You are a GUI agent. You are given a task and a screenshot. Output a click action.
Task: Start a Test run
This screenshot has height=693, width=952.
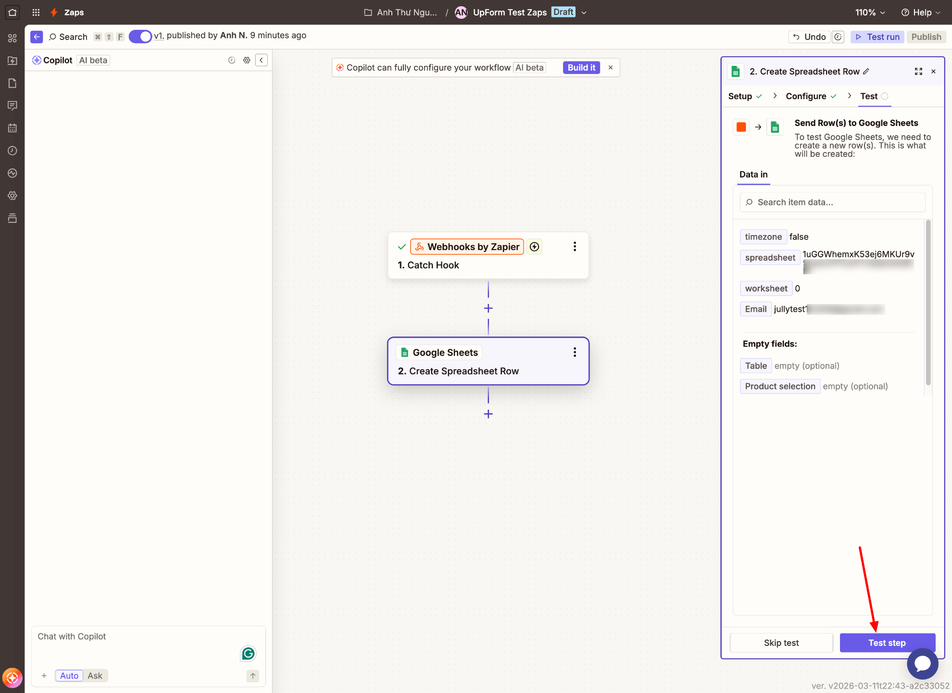pyautogui.click(x=878, y=37)
